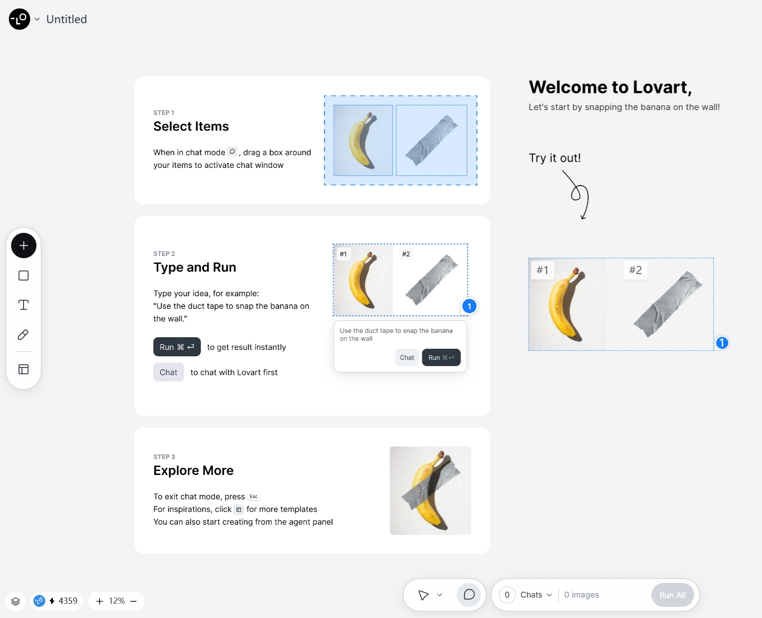
Task: Select the pointer cursor tool
Action: (x=423, y=595)
